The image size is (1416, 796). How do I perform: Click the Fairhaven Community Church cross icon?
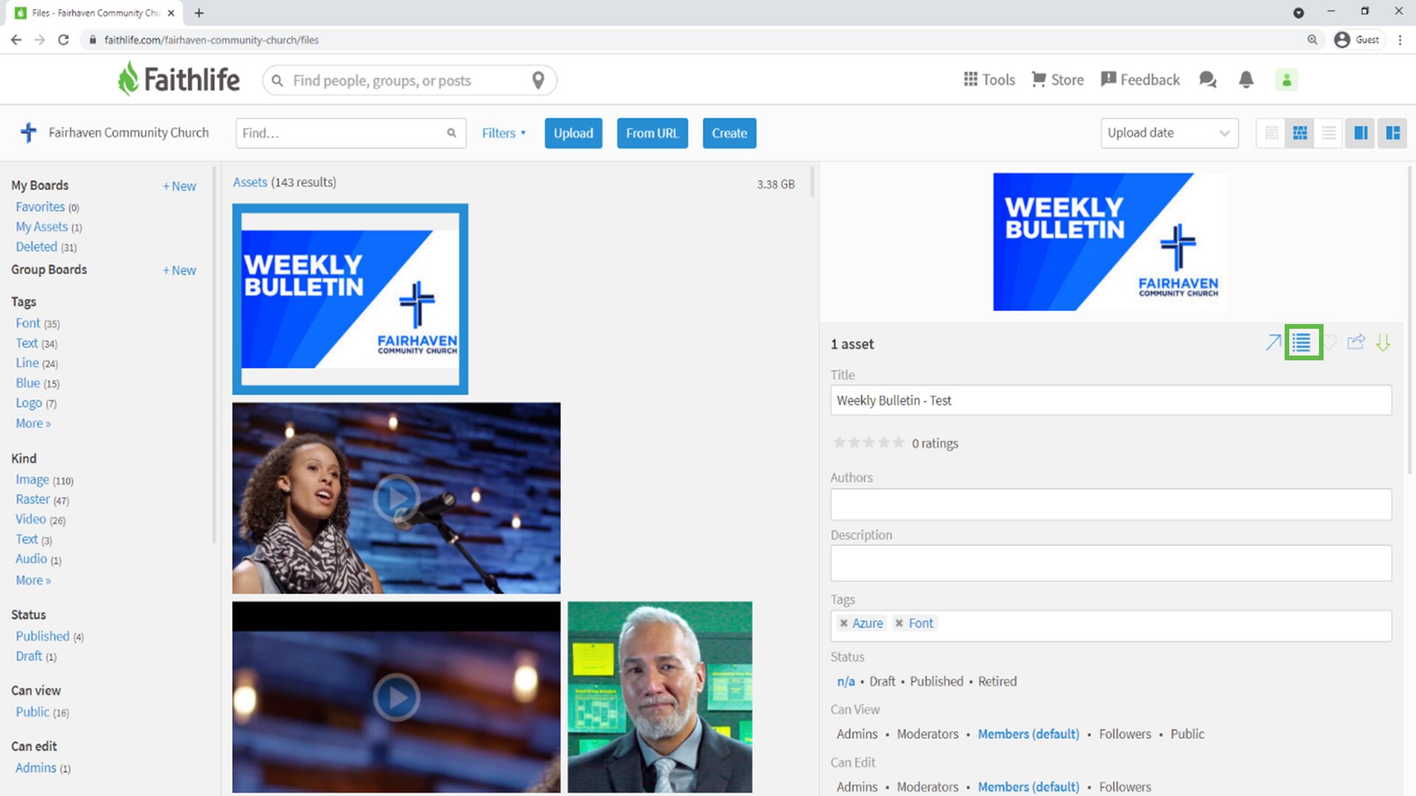point(29,133)
